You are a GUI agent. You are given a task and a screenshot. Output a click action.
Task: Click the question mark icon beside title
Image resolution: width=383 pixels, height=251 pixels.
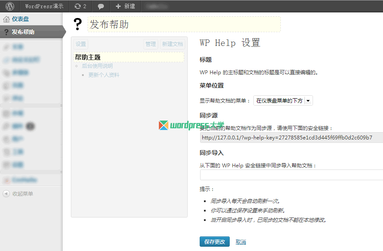(78, 24)
